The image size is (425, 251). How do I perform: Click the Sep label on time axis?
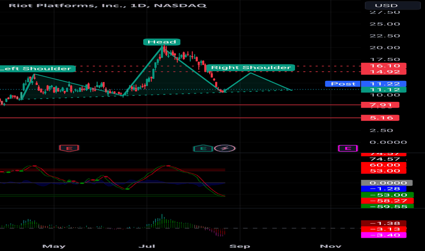pos(239,246)
